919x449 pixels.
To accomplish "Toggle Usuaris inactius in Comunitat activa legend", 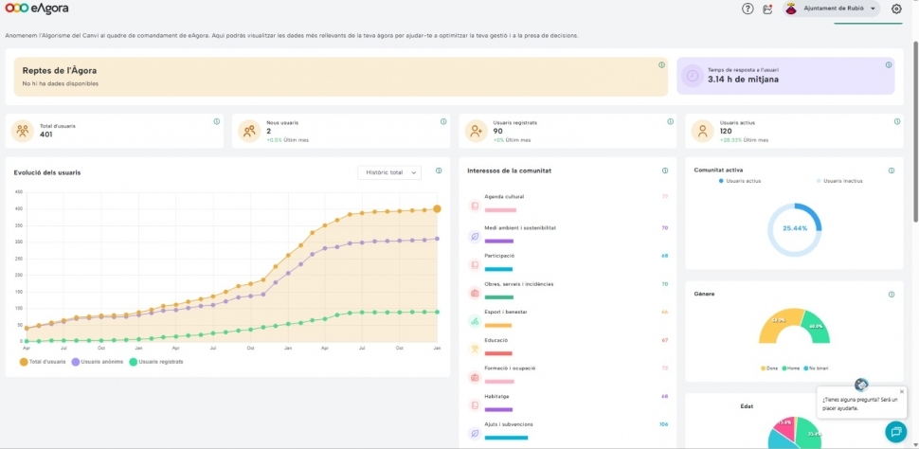I will coord(839,180).
